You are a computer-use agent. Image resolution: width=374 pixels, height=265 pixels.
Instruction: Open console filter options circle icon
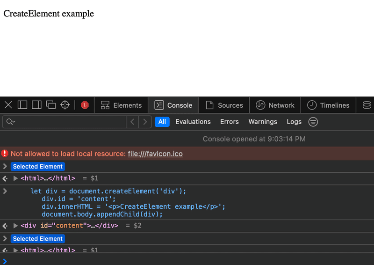coord(313,122)
